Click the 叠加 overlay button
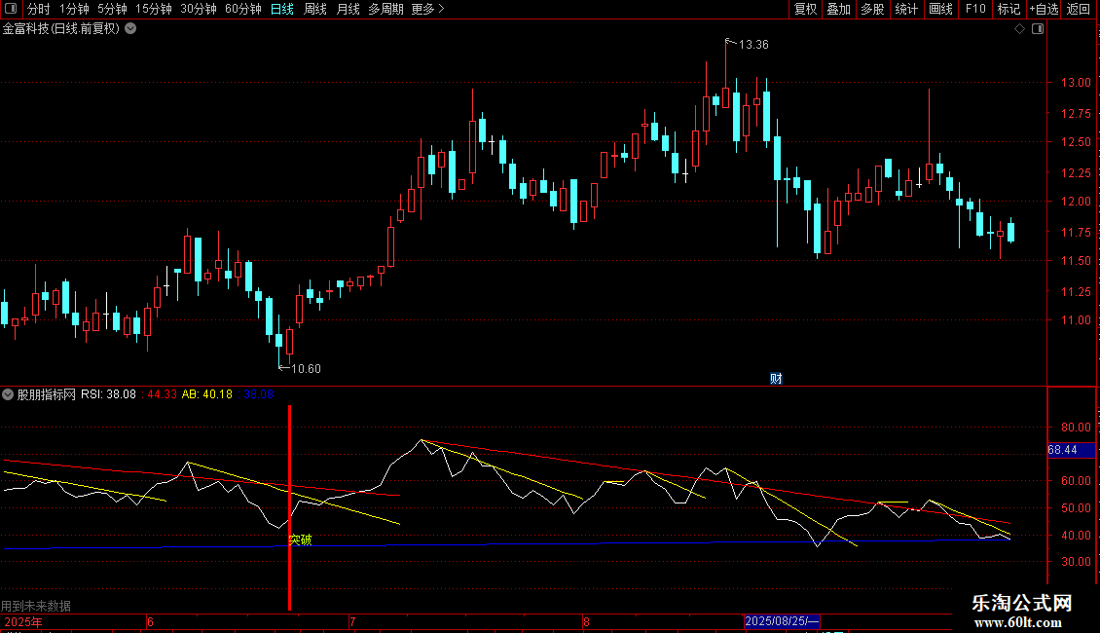Image resolution: width=1100 pixels, height=633 pixels. [x=839, y=9]
